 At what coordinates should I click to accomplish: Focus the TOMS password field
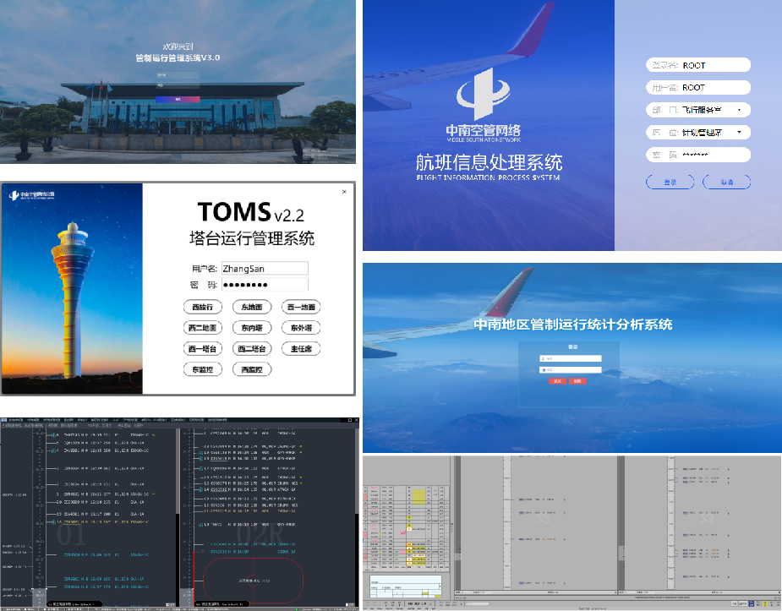pos(265,285)
